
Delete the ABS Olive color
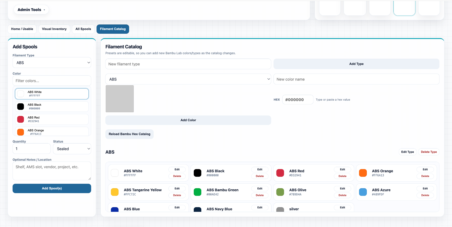tap(343, 195)
